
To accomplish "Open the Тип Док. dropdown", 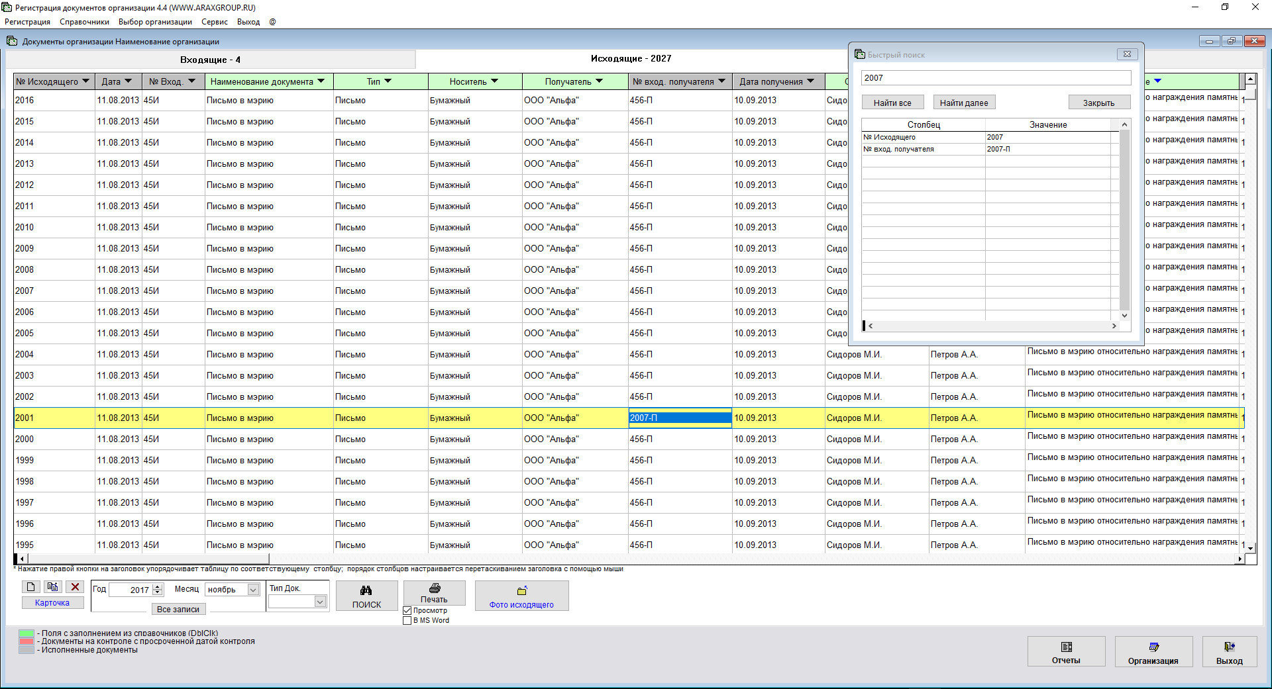I will point(320,602).
